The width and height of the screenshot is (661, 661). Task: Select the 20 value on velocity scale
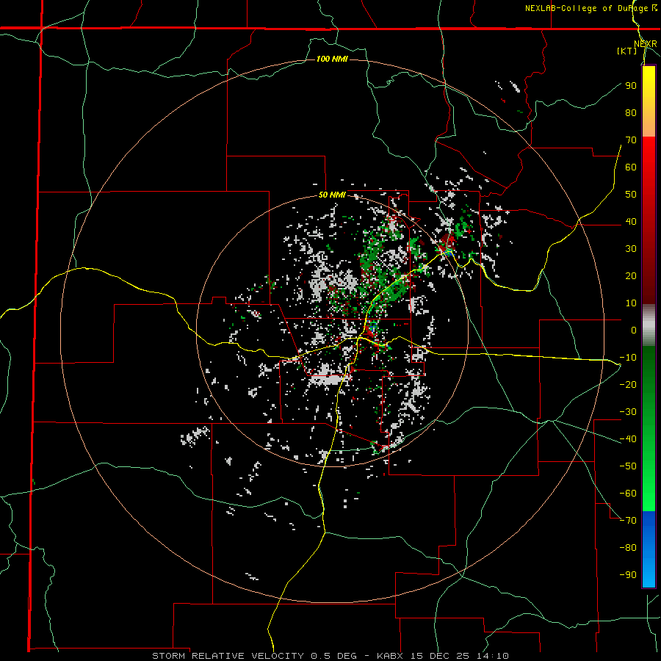coord(631,275)
